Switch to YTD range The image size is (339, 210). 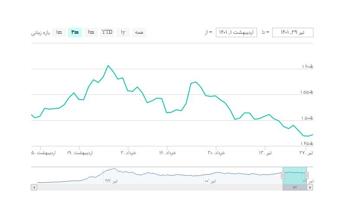point(107,32)
